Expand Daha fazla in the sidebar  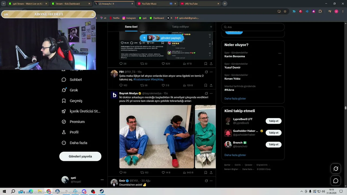pos(75,143)
